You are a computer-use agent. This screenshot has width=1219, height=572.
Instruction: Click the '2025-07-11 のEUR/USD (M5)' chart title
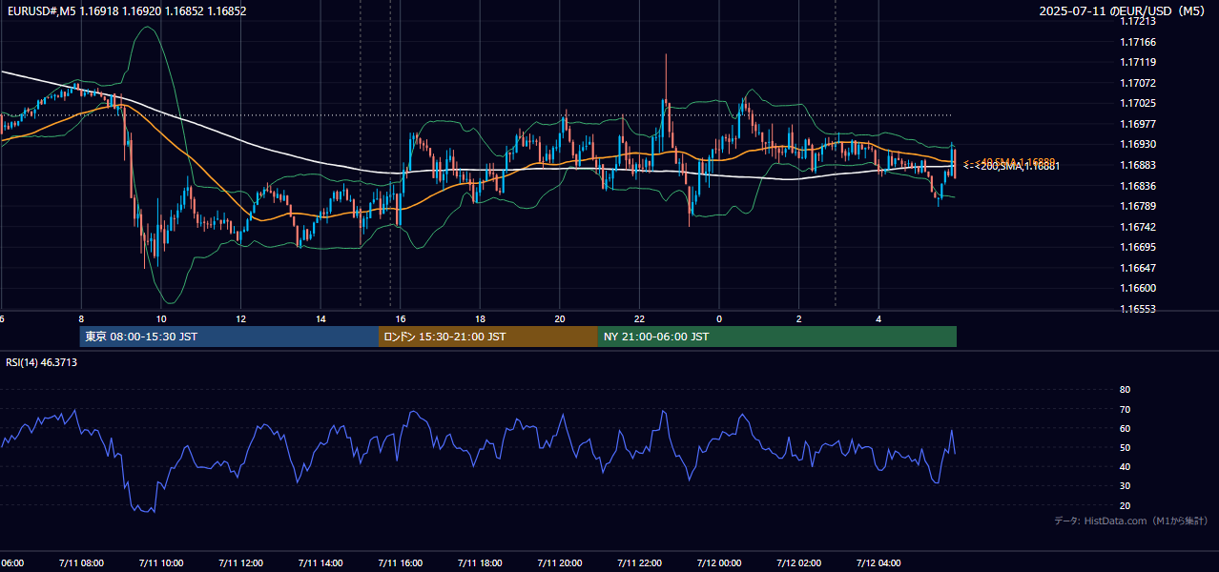[x=1123, y=11]
